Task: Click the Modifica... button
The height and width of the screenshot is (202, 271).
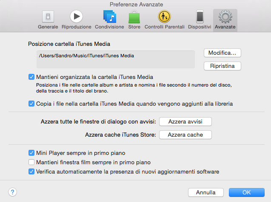Action: (x=222, y=53)
